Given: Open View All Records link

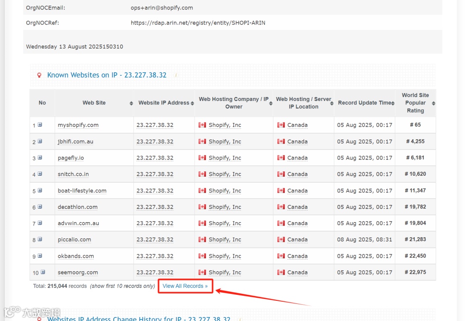Looking at the screenshot, I should (x=185, y=286).
